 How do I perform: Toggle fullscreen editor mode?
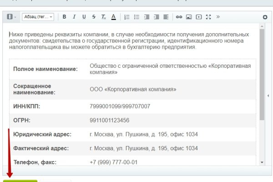[x=208, y=17]
